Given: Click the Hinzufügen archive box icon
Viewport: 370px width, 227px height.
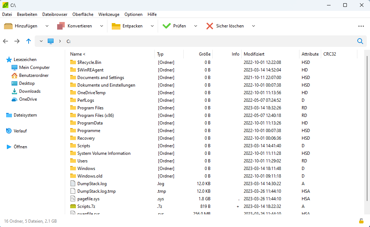Looking at the screenshot, I should click(x=8, y=26).
